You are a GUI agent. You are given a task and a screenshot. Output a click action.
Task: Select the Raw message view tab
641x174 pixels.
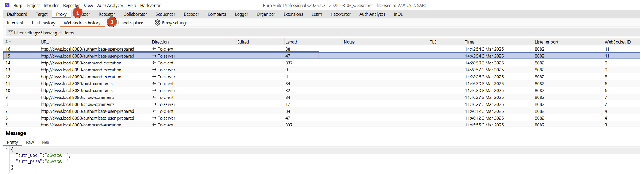point(30,142)
